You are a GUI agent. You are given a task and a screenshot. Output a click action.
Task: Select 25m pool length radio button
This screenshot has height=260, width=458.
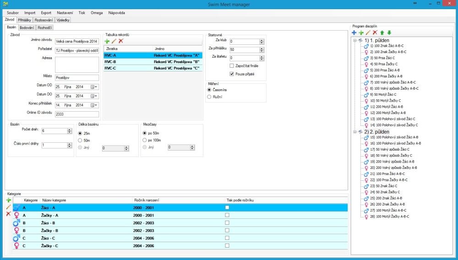point(80,133)
